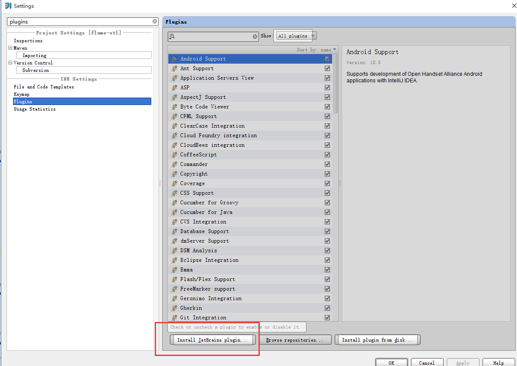Image resolution: width=517 pixels, height=366 pixels.
Task: Click the Cucumber for Java plugin icon
Action: (x=174, y=212)
